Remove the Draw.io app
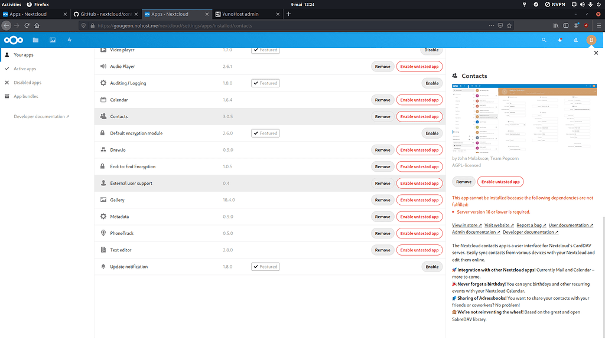This screenshot has width=605, height=340. click(x=382, y=150)
